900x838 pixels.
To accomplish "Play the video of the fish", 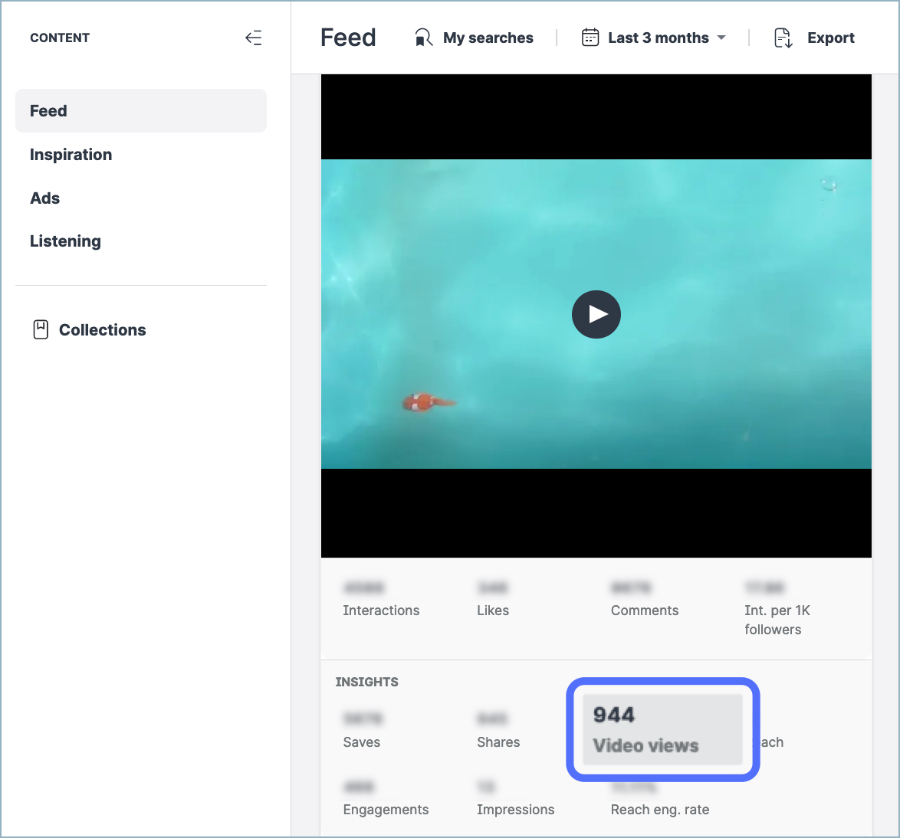I will click(596, 314).
